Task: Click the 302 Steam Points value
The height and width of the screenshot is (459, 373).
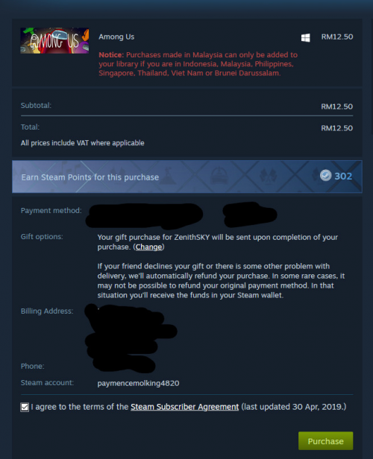Action: [343, 176]
